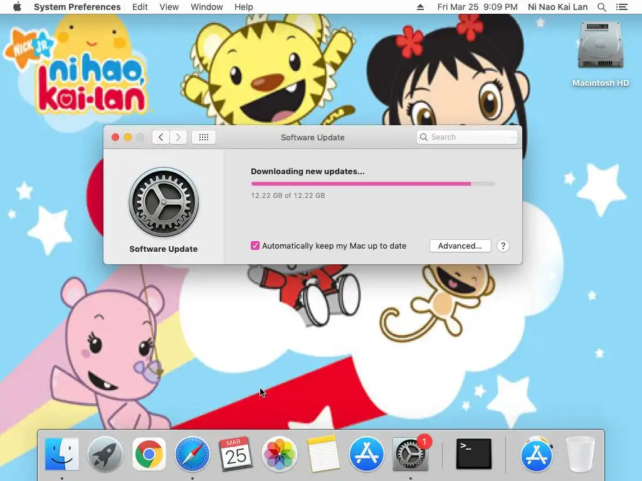The height and width of the screenshot is (481, 642).
Task: Click the Software Update window title
Action: coord(312,137)
